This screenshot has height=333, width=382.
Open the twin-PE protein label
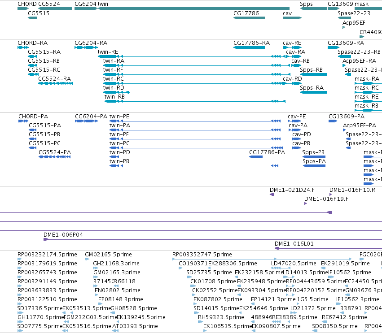(x=119, y=117)
